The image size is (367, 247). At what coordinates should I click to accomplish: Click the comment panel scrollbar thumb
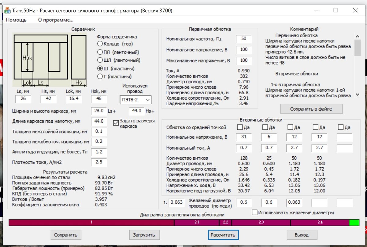(358, 48)
